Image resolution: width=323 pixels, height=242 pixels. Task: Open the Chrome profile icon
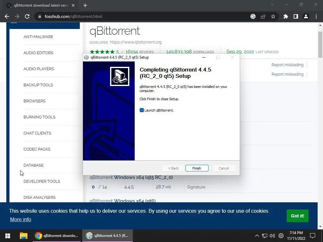[x=306, y=16]
